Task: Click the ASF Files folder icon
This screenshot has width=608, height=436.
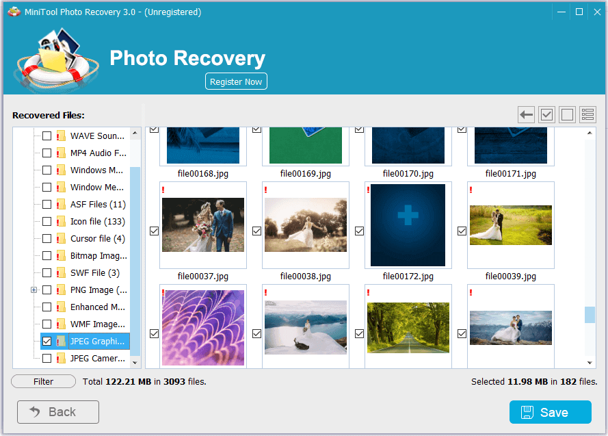Action: pos(61,205)
